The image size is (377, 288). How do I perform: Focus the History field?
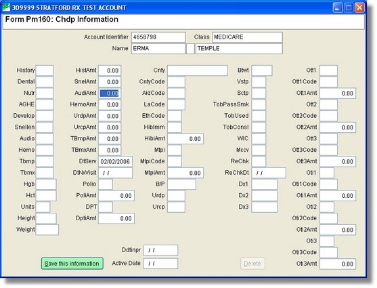click(x=45, y=70)
